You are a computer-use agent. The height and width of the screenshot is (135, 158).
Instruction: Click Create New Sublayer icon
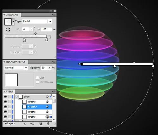(x=32, y=124)
